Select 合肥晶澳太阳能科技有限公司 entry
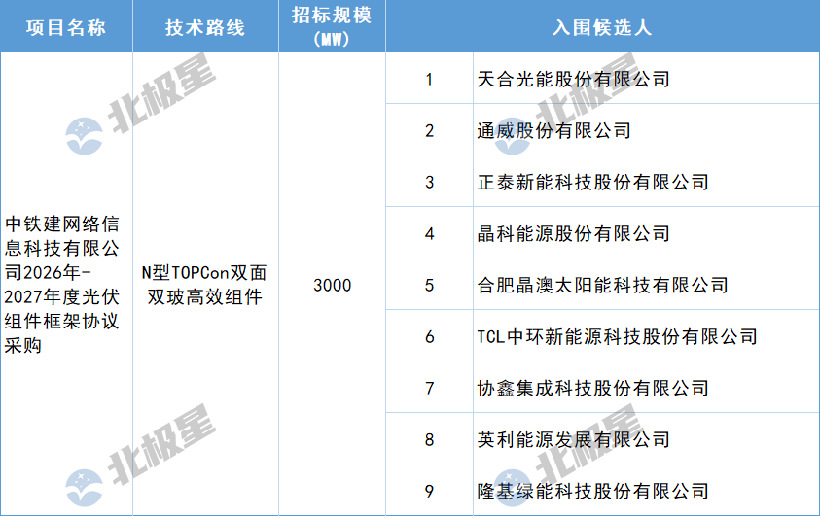This screenshot has height=516, width=820. click(x=602, y=285)
